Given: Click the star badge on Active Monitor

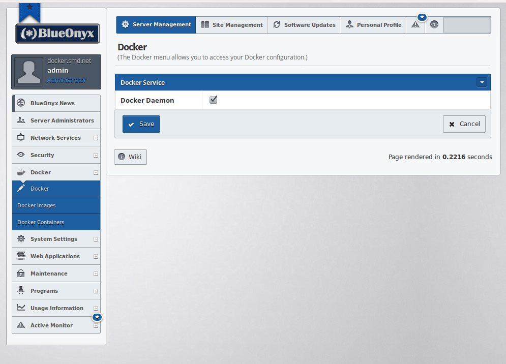Looking at the screenshot, I should coord(97,317).
